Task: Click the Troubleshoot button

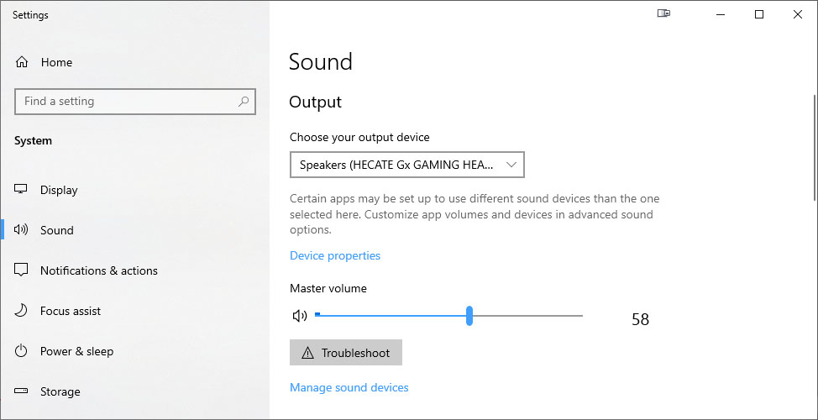Action: [x=346, y=353]
